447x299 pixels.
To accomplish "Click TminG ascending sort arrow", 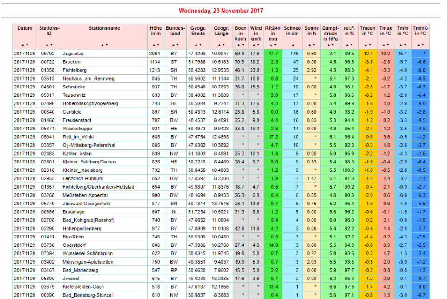I will (419, 45).
